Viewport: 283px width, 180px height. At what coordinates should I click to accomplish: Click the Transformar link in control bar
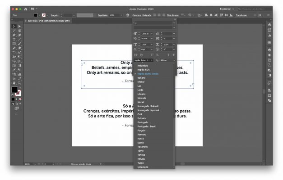pos(241,15)
